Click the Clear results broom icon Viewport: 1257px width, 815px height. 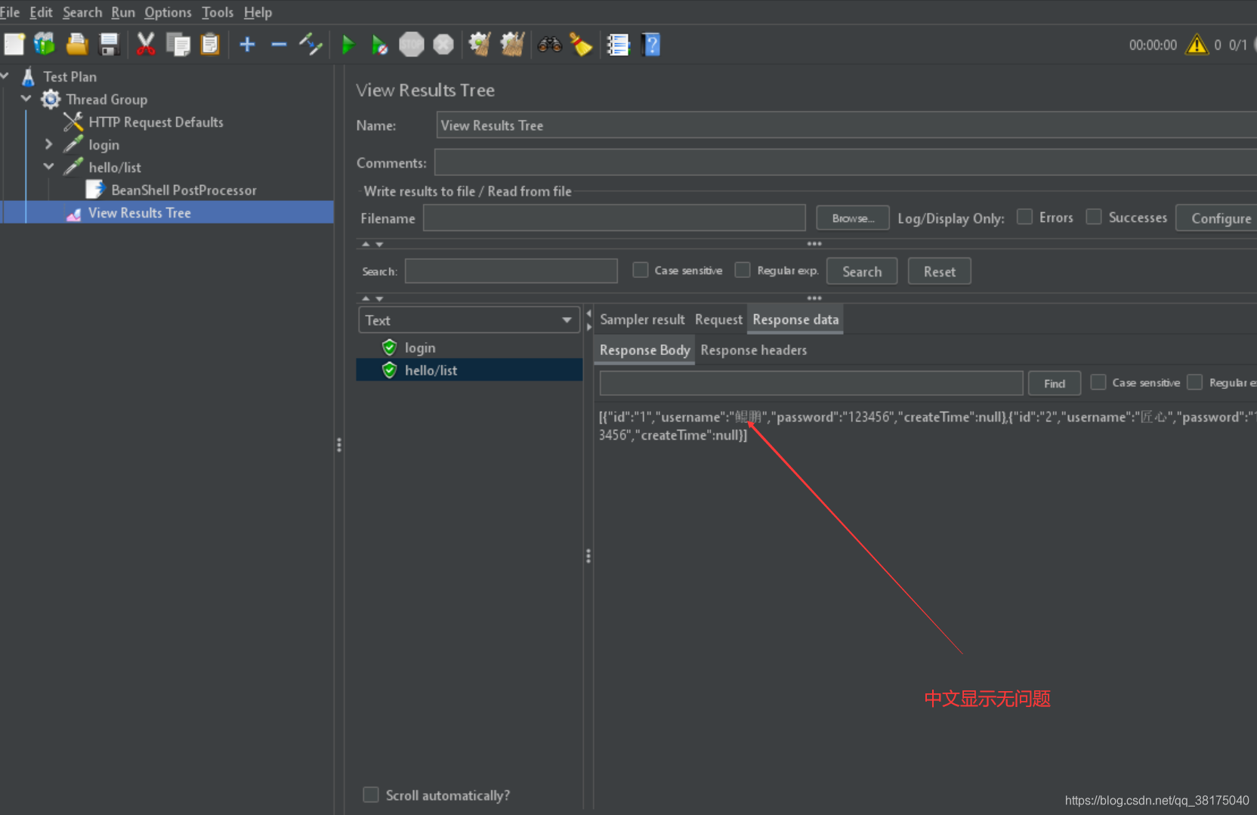click(480, 45)
